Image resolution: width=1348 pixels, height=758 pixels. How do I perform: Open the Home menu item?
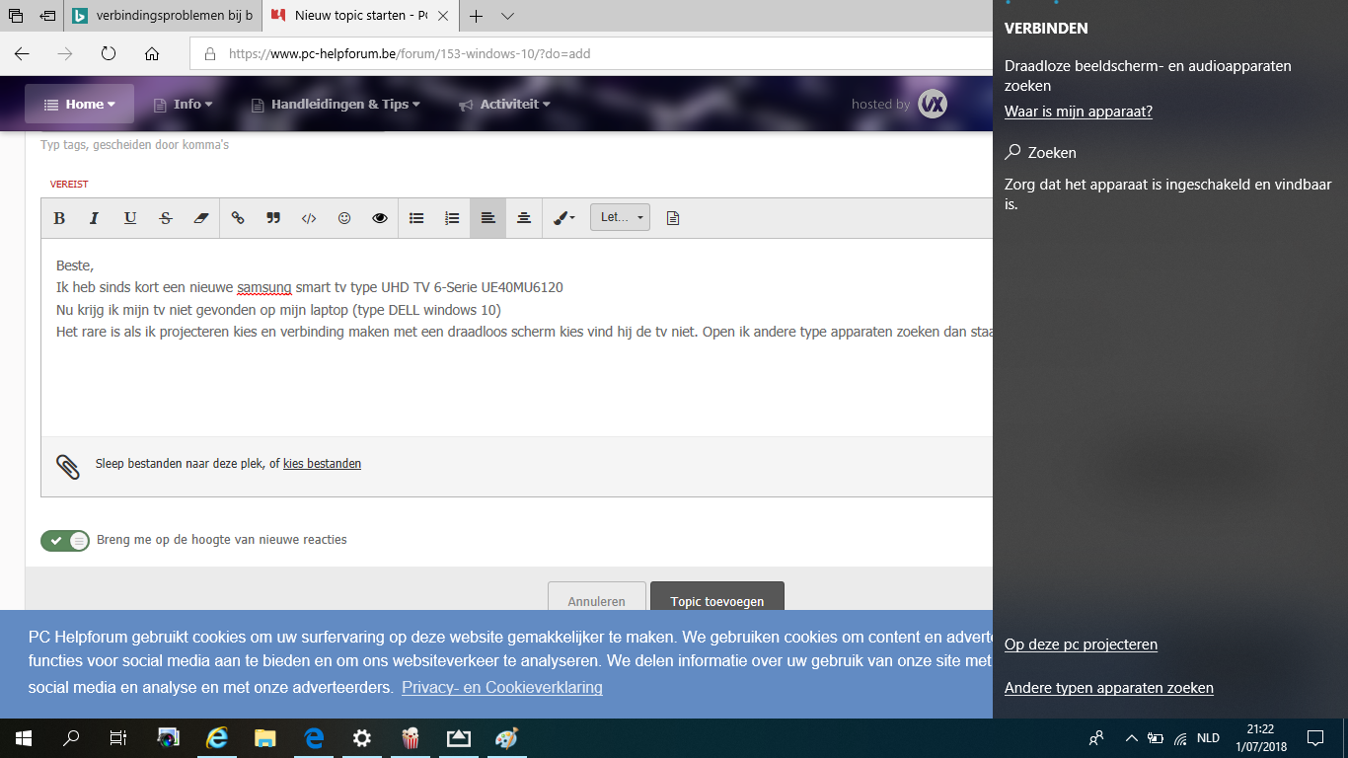[80, 104]
